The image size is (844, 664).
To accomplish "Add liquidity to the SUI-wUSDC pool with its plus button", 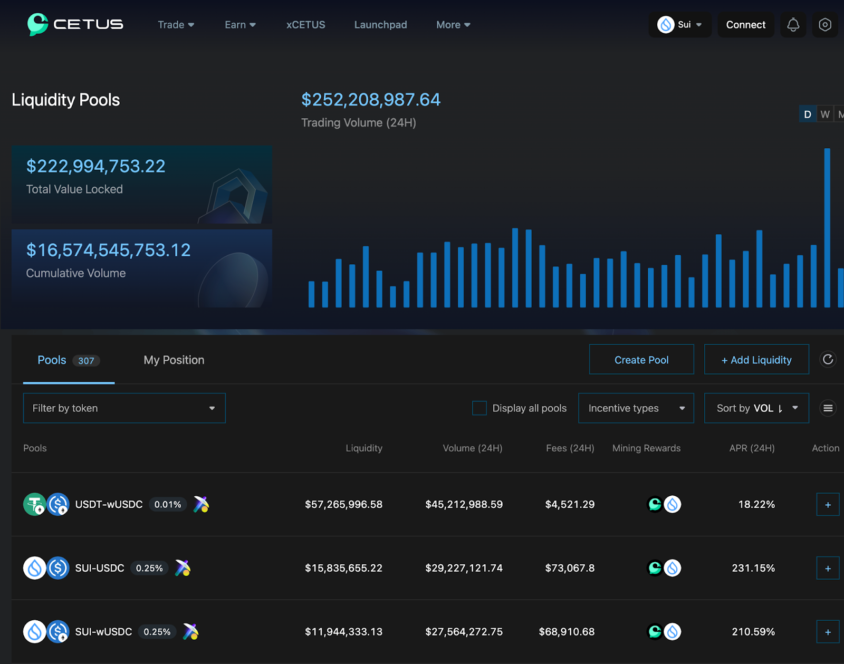I will pos(828,632).
